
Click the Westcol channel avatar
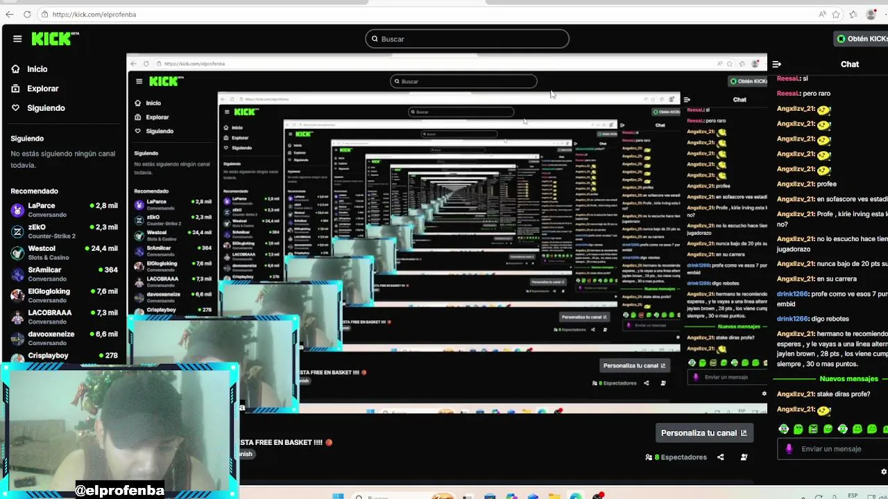coord(17,253)
